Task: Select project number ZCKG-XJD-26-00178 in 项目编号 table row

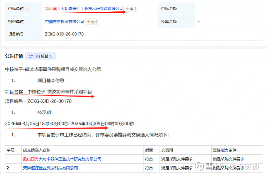Action: pos(64,34)
